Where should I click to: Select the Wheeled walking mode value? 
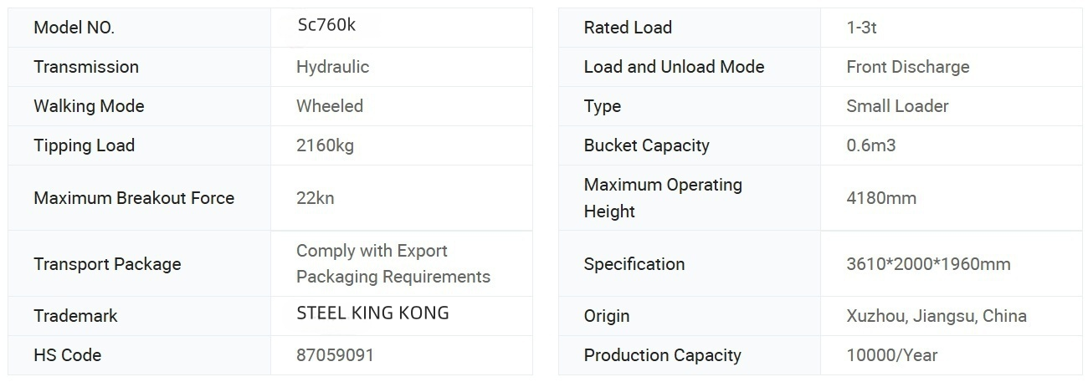tap(330, 106)
